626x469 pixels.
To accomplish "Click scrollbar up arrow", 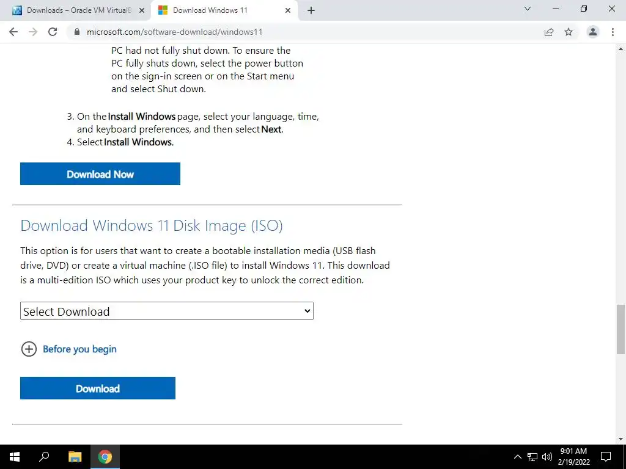I will click(620, 49).
